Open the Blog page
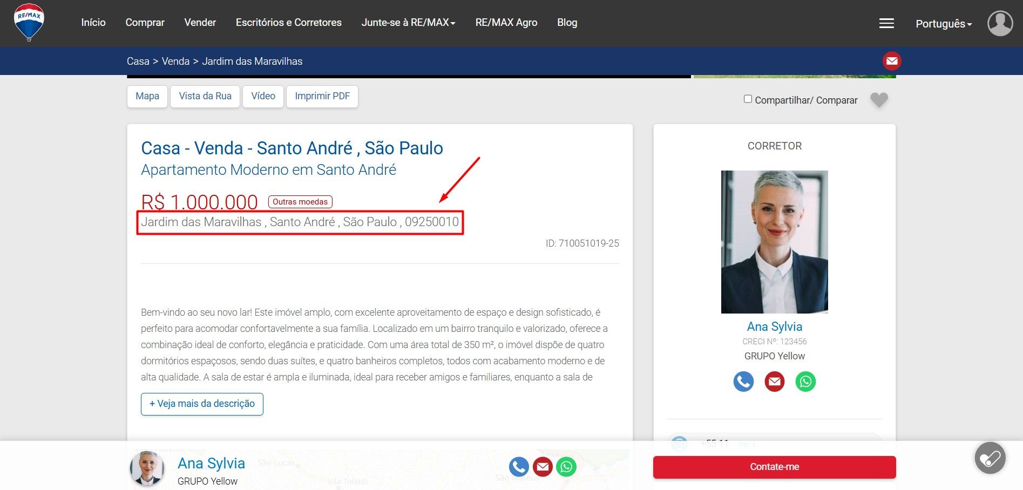 pos(567,23)
